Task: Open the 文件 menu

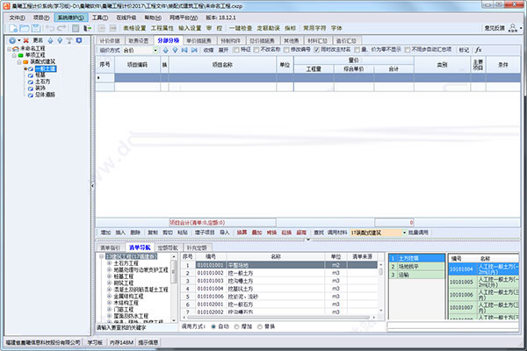Action: click(17, 18)
